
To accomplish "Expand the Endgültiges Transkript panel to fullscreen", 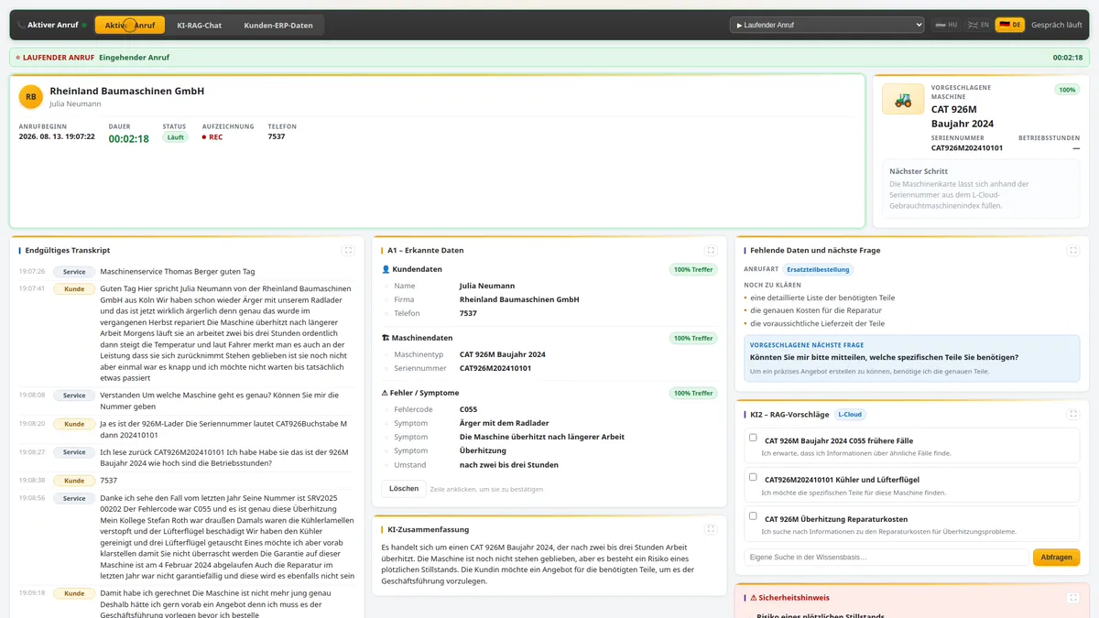I will click(x=347, y=250).
